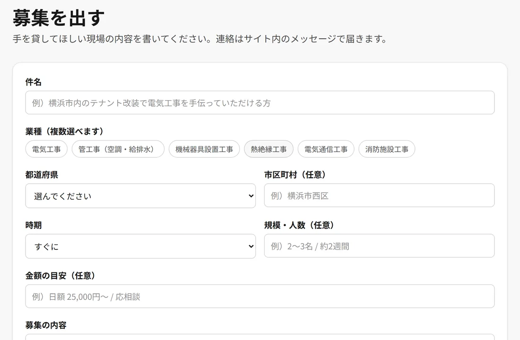The image size is (520, 340).
Task: Click the 業種（複数選べます） label
Action: [x=65, y=132]
